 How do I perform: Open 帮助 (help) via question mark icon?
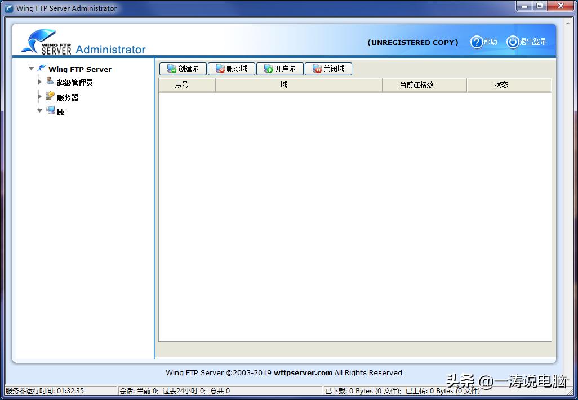[476, 42]
